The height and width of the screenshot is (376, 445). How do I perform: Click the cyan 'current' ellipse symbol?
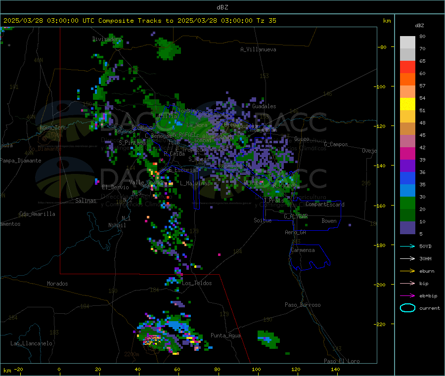point(407,308)
